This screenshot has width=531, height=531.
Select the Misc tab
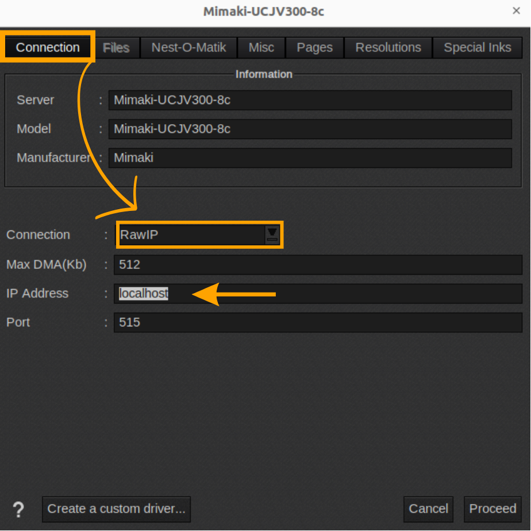coord(261,48)
